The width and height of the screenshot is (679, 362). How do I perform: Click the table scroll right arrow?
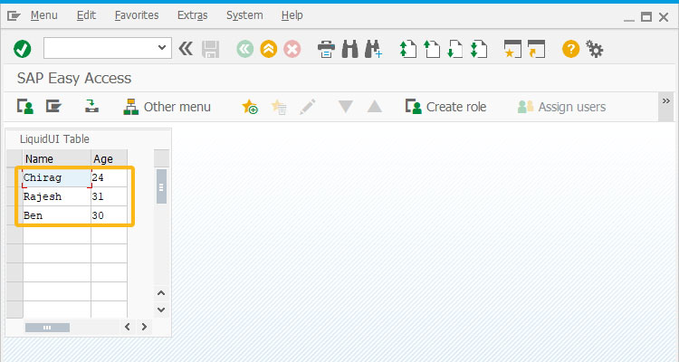pyautogui.click(x=144, y=327)
